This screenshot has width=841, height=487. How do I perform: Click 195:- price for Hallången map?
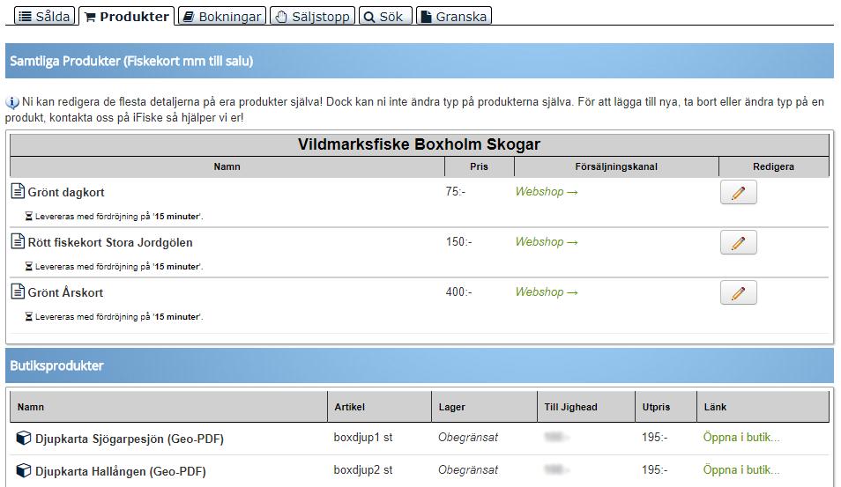tap(654, 470)
